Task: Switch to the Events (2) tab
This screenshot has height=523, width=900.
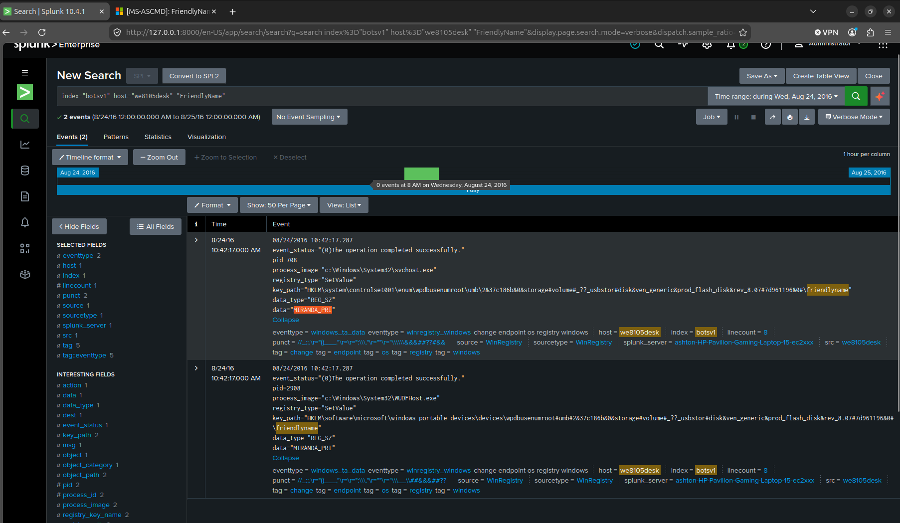Action: (72, 137)
